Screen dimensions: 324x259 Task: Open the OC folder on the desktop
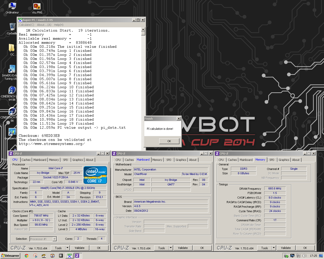point(12,49)
